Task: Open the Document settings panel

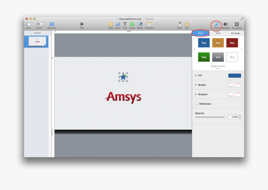Action: click(x=237, y=24)
